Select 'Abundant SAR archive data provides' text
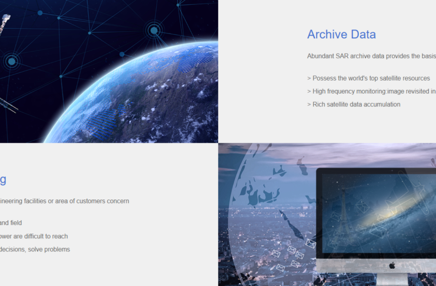 pos(358,56)
